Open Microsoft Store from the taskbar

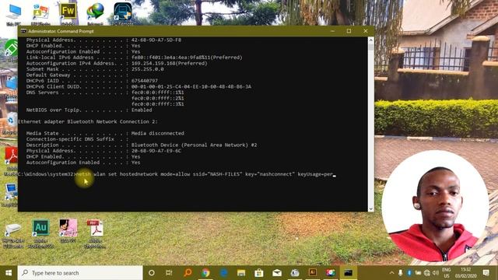(259, 273)
